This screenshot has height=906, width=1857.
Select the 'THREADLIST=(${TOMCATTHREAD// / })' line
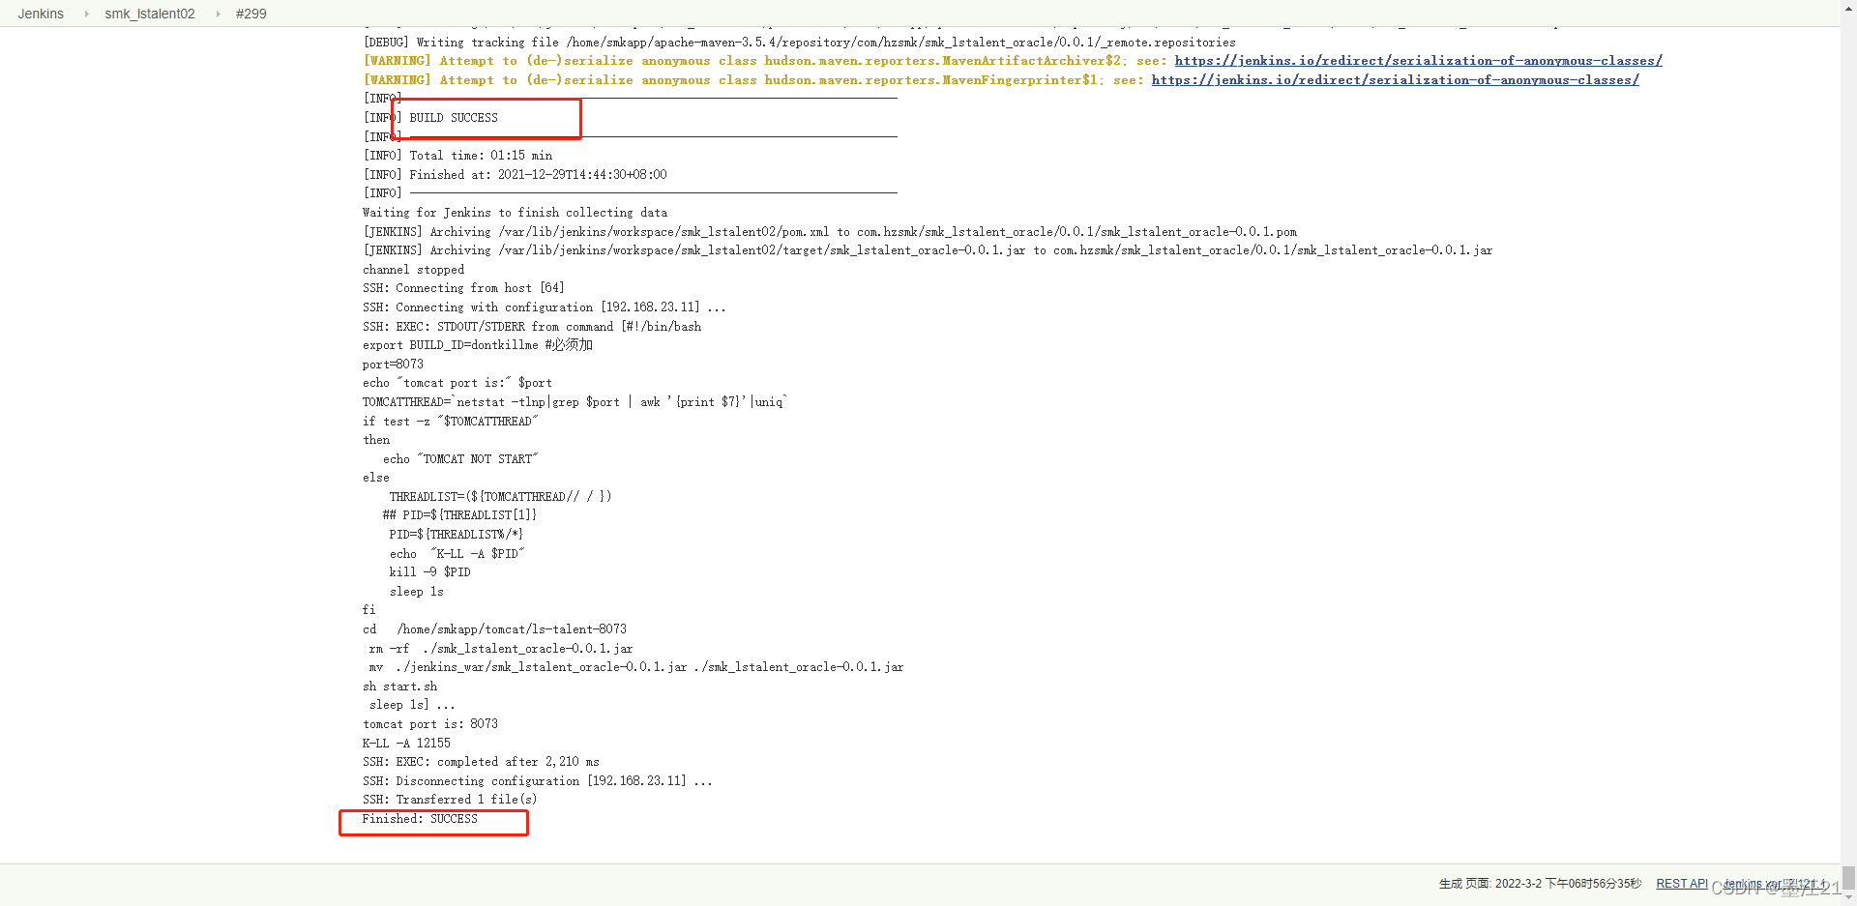500,497
